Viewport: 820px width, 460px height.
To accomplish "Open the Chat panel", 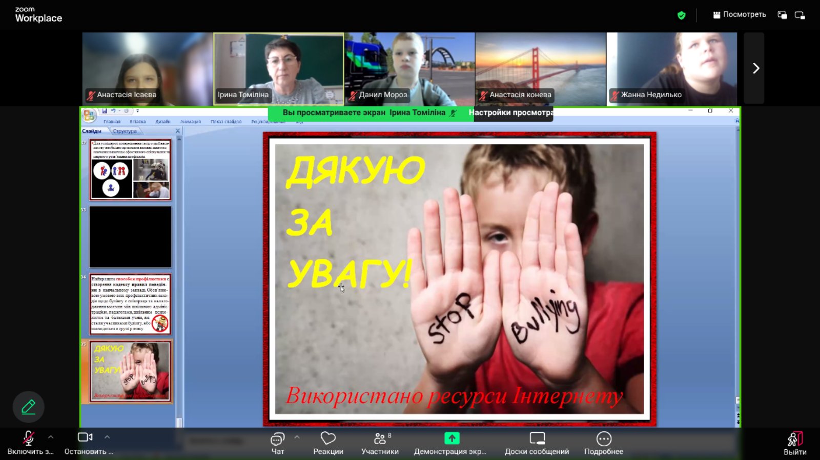I will click(x=277, y=443).
